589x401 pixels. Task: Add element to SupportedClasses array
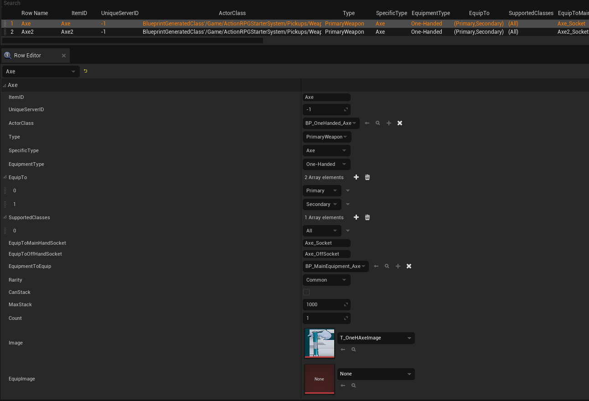pyautogui.click(x=356, y=217)
